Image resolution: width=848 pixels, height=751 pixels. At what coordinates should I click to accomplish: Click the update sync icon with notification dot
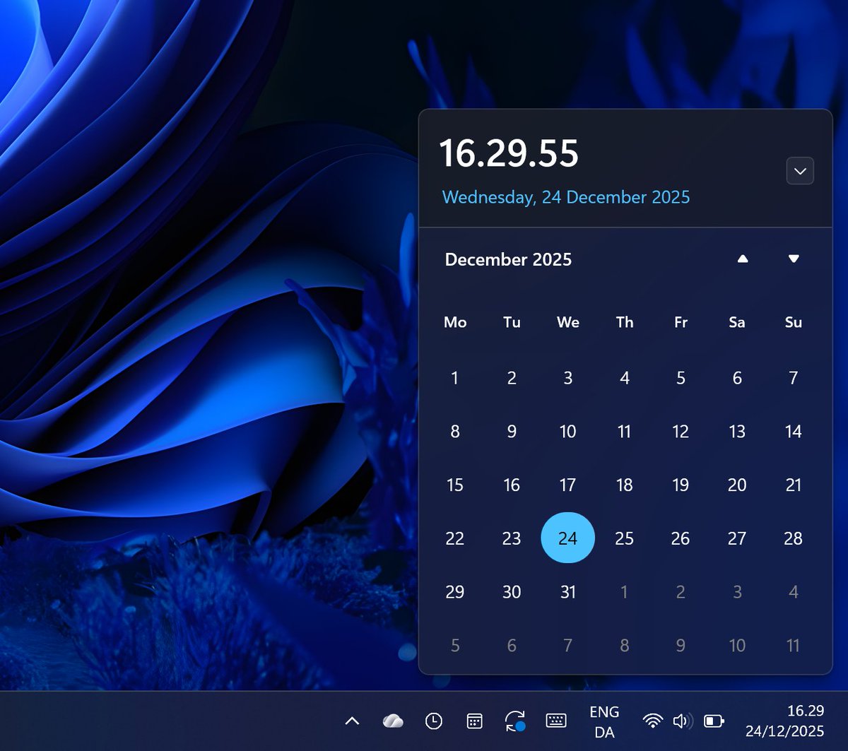click(x=515, y=721)
